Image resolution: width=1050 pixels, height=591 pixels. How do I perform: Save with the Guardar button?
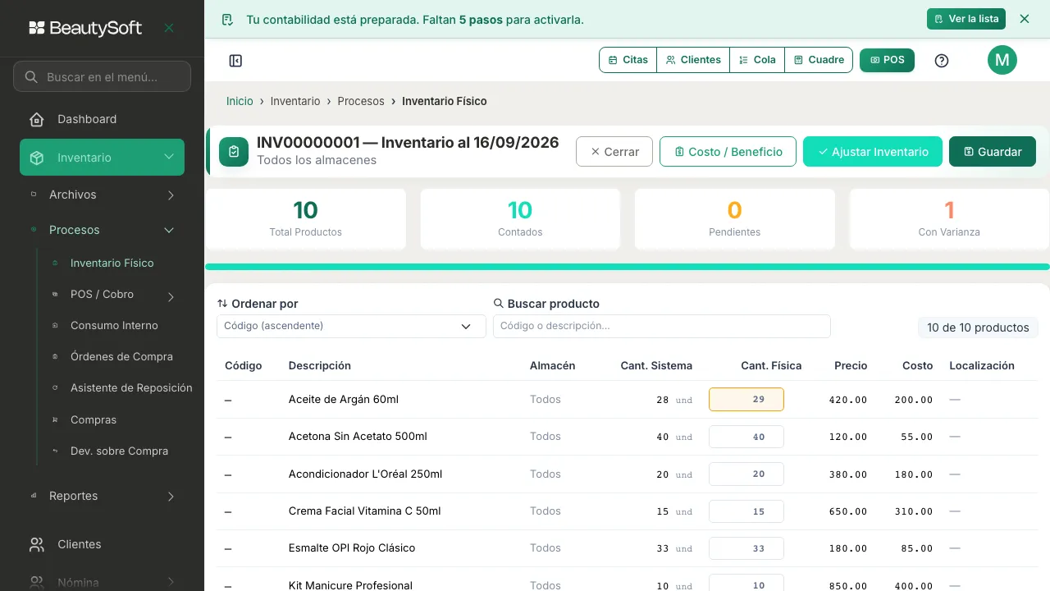[993, 152]
